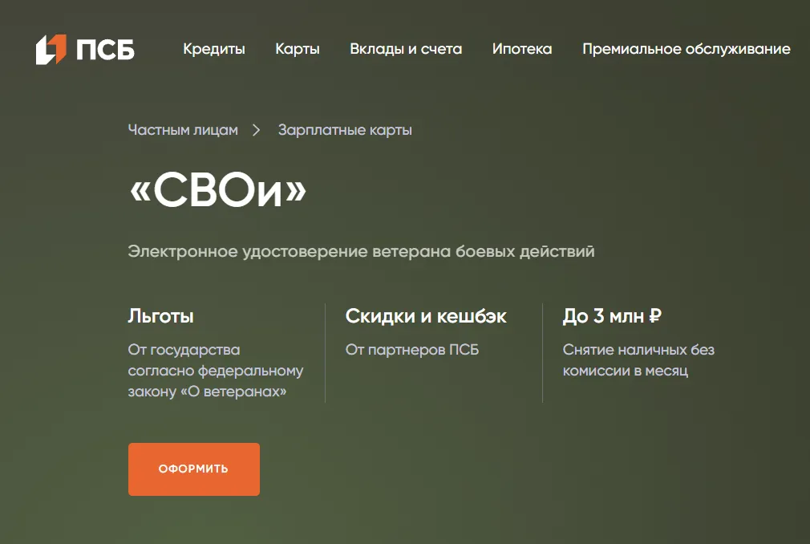Follow the Зарплатные карты breadcrumb link
Image resolution: width=810 pixels, height=544 pixels.
click(x=345, y=130)
